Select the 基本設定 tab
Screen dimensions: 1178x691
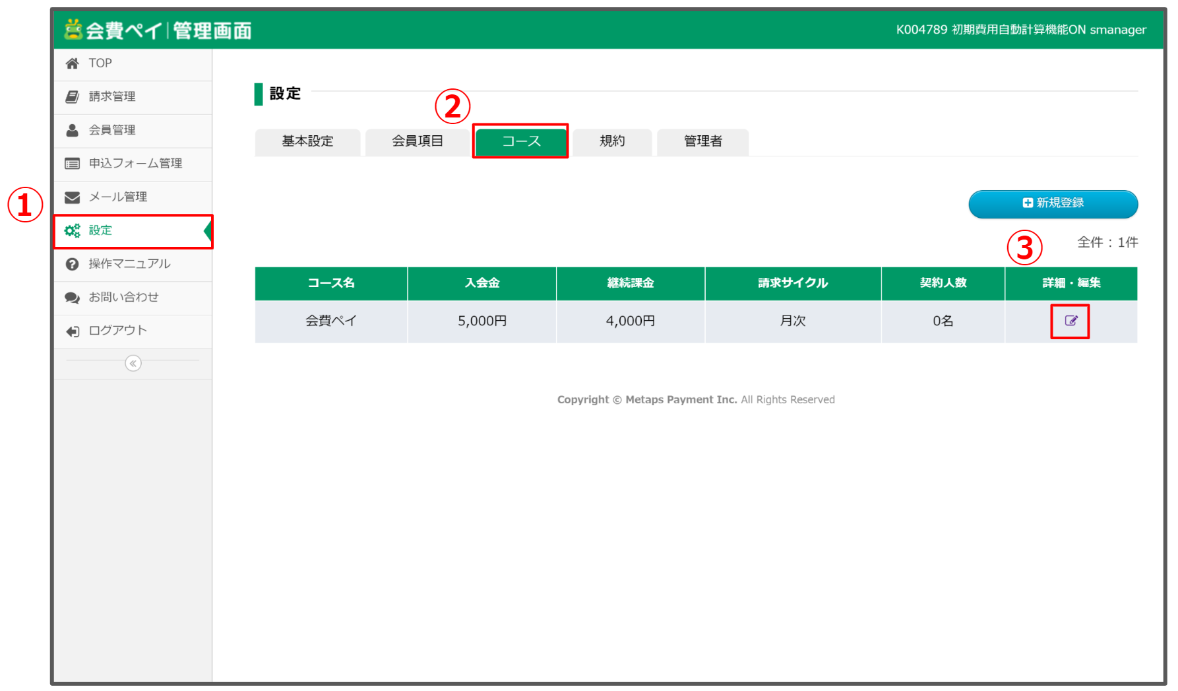pyautogui.click(x=307, y=141)
